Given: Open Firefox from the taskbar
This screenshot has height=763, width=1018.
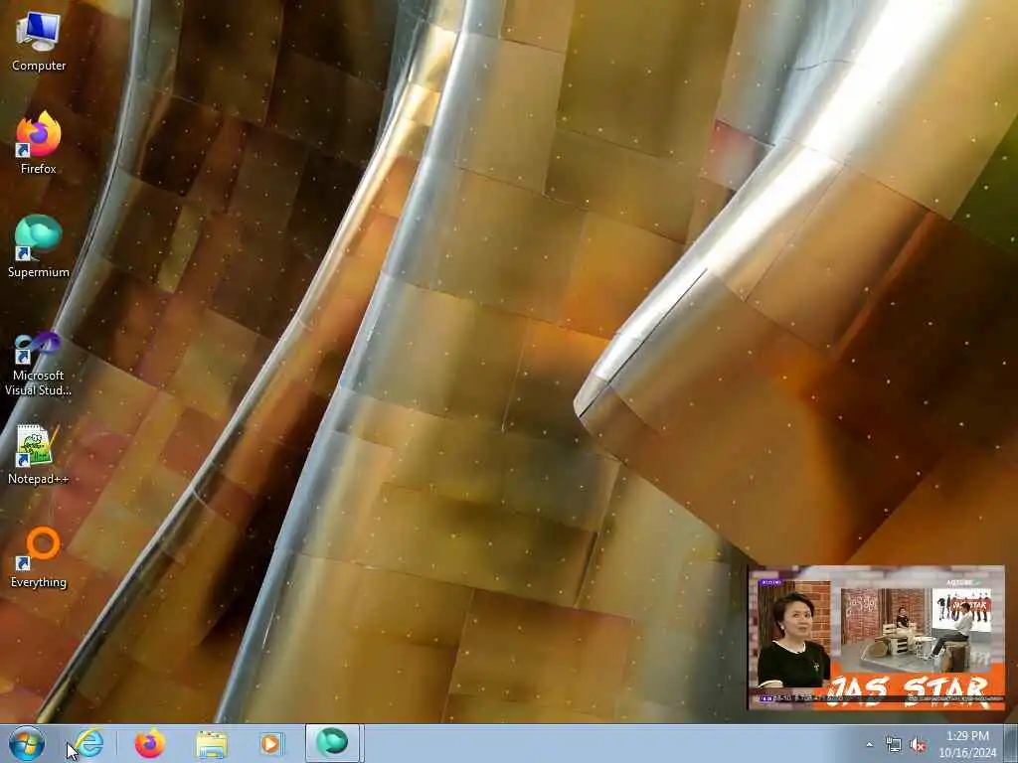Looking at the screenshot, I should 150,743.
